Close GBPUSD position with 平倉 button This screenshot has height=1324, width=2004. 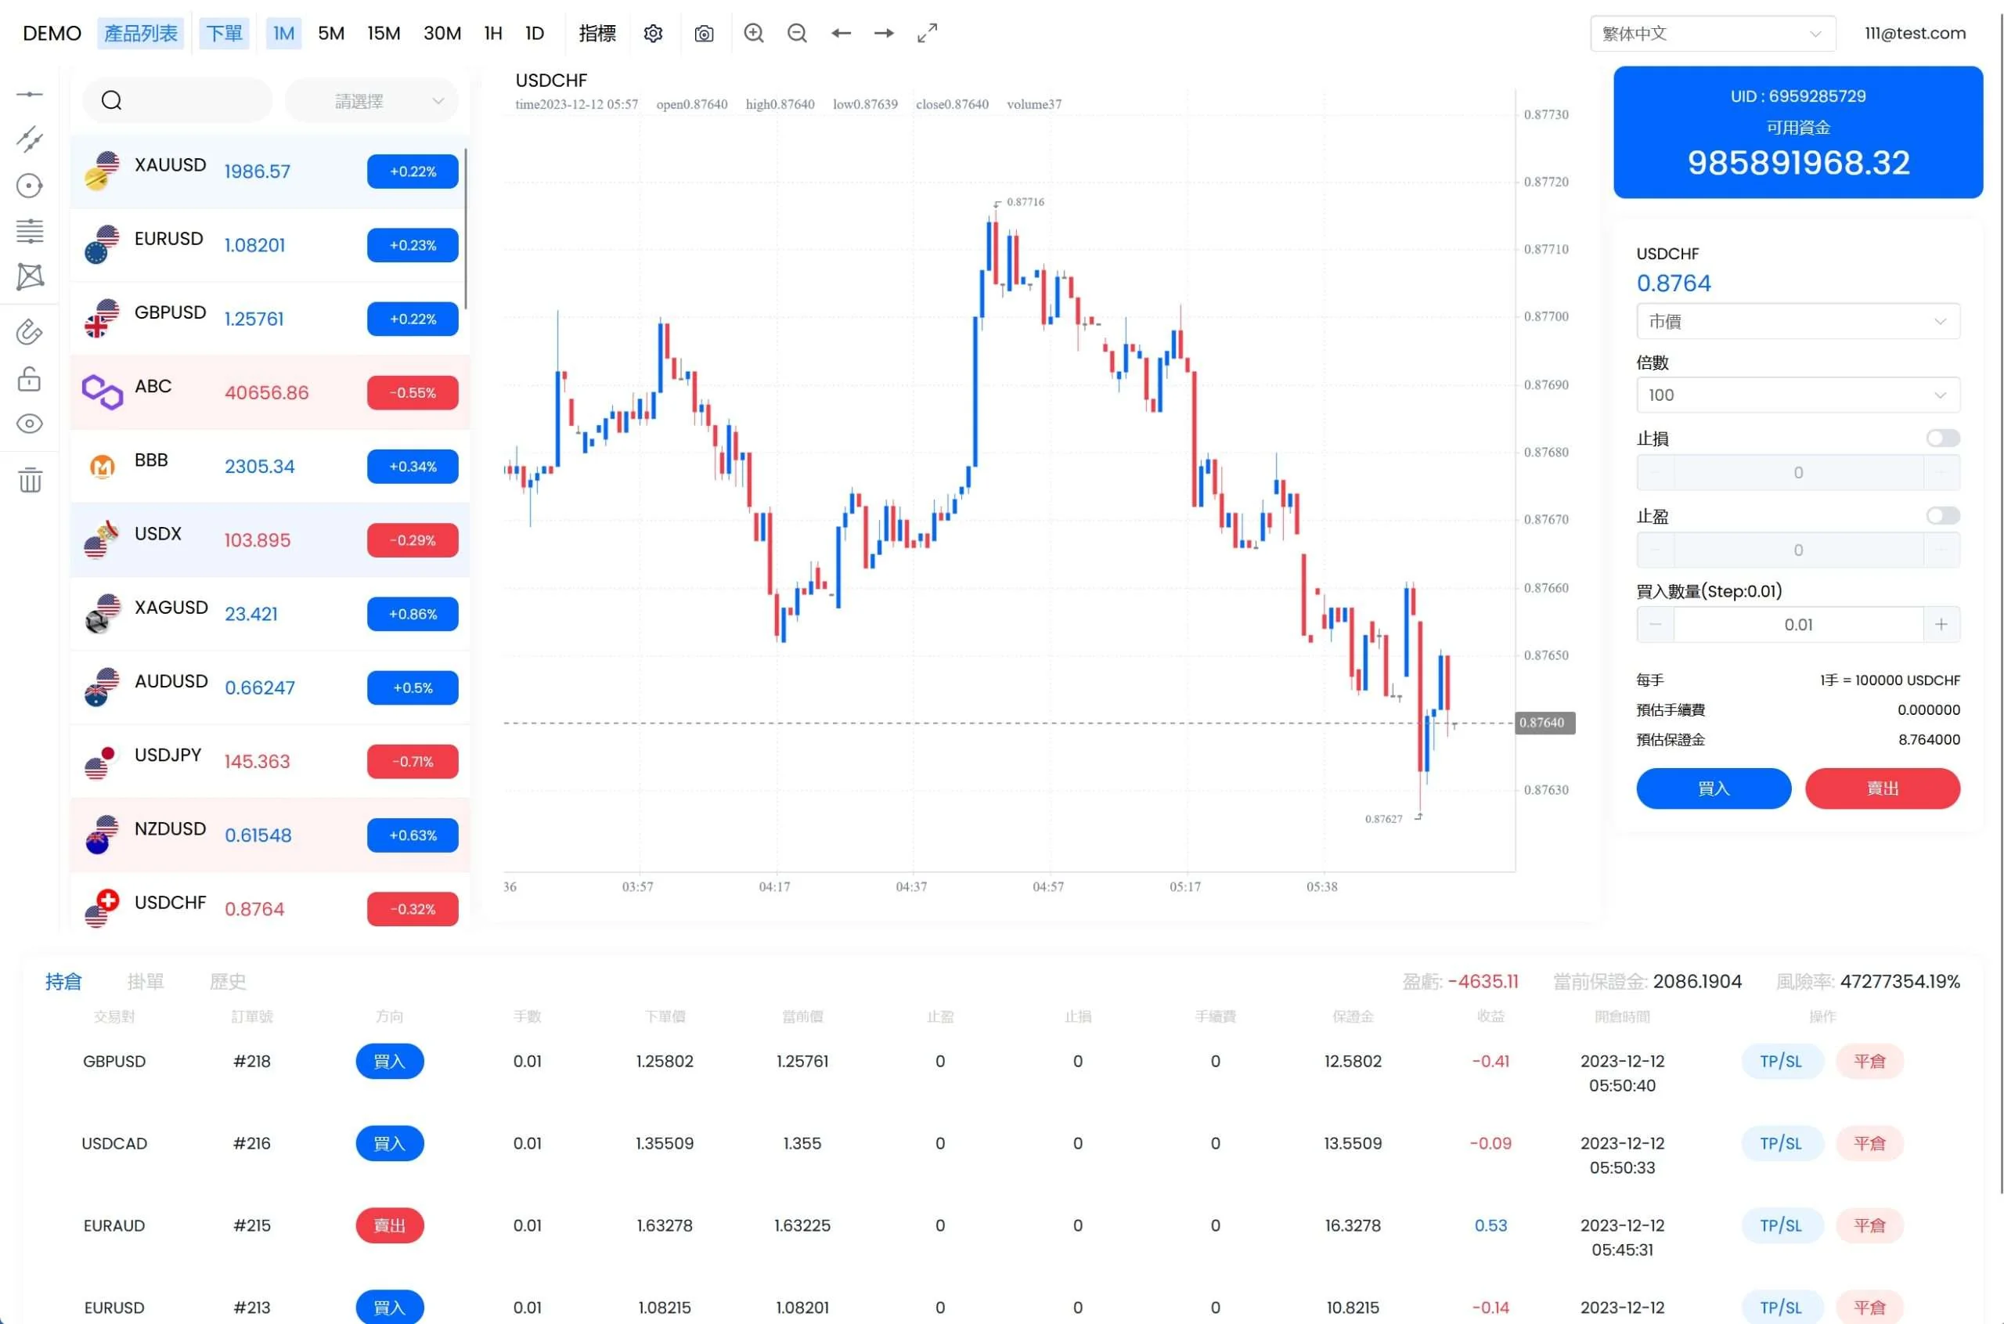[1869, 1062]
